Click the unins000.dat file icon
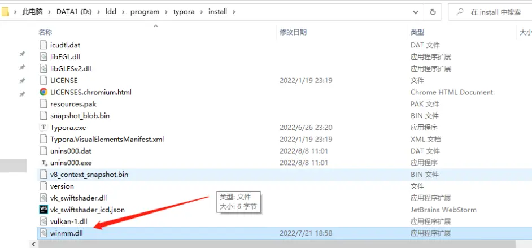The height and width of the screenshot is (248, 532). 43,151
